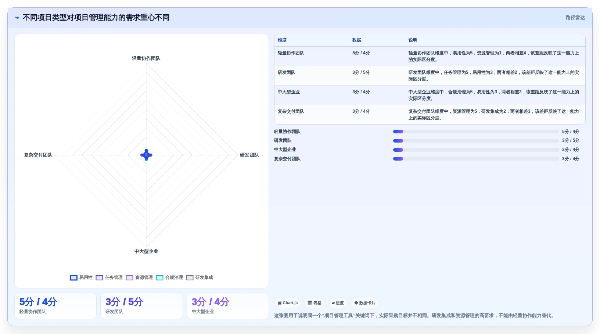Select the 轻量协作团队 table row cell
600x334 pixels.
point(291,53)
